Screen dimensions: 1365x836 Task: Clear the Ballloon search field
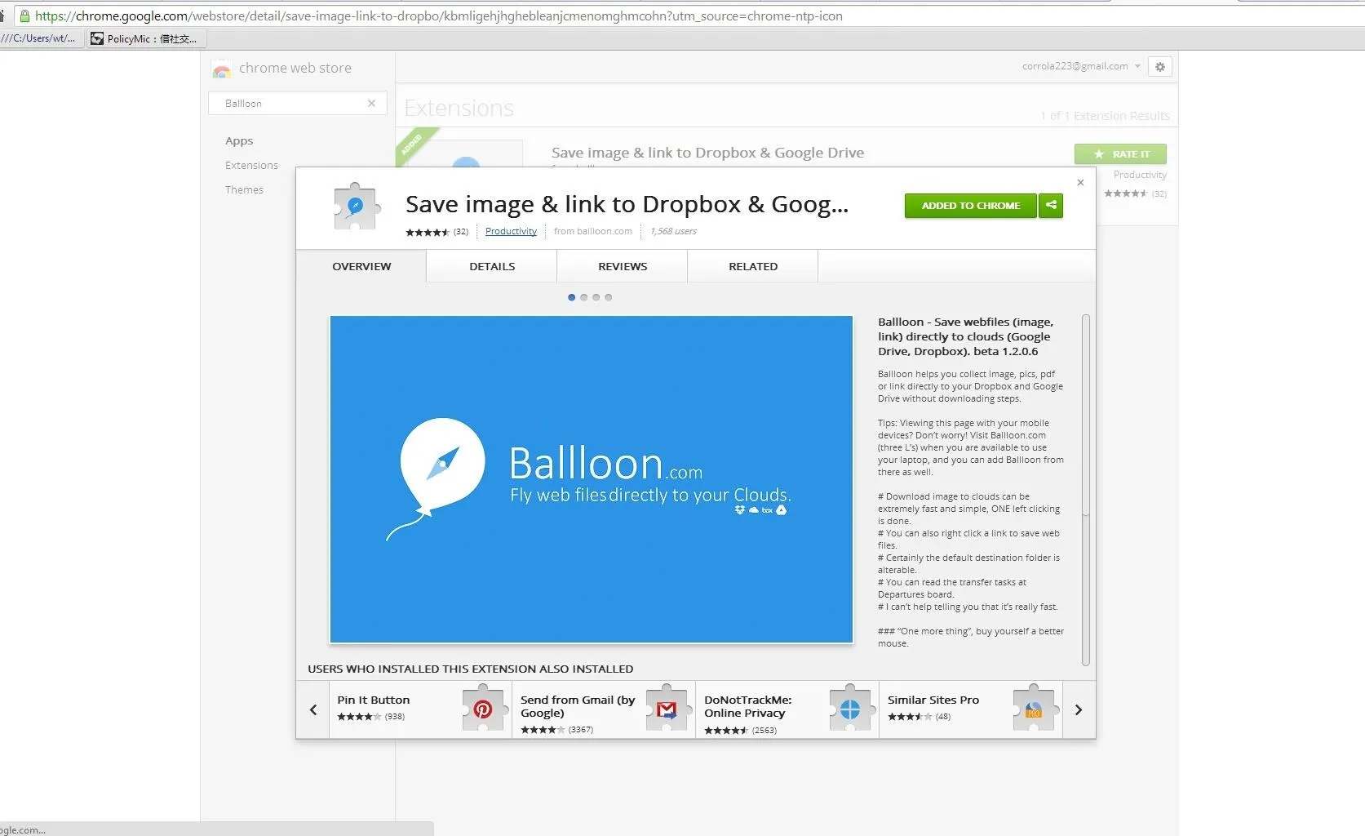[371, 103]
